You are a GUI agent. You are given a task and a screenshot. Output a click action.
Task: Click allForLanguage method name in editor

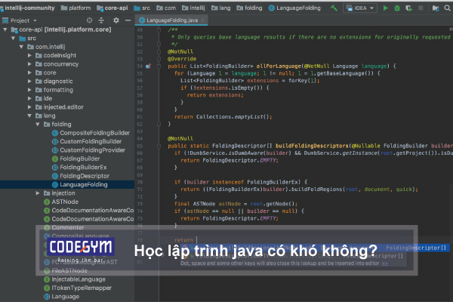click(x=279, y=66)
